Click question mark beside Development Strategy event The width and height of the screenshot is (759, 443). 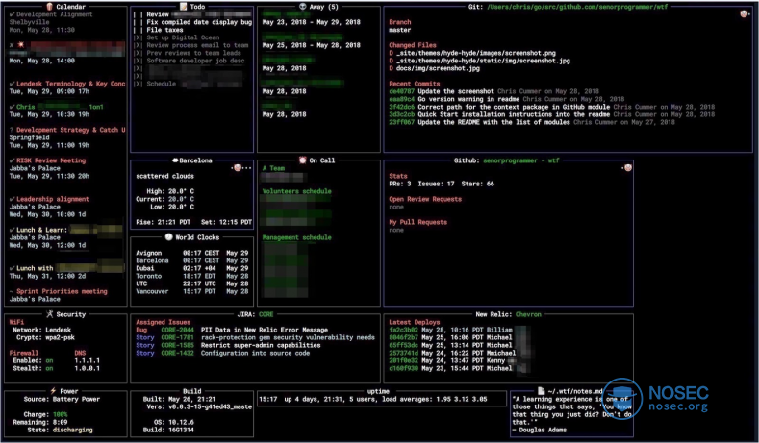tap(12, 130)
